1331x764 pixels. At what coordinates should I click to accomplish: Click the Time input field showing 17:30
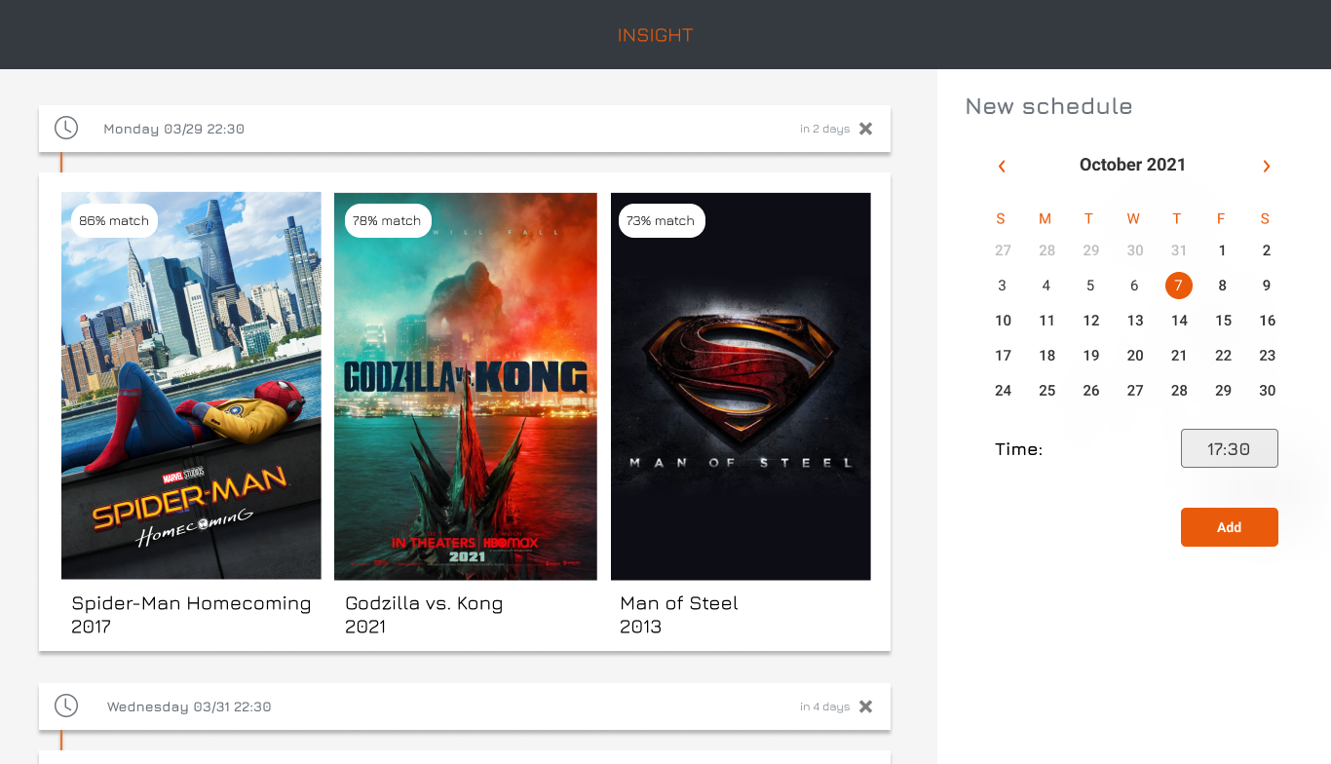tap(1230, 448)
